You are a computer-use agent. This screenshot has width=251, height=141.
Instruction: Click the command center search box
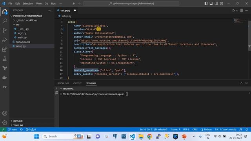click(131, 4)
